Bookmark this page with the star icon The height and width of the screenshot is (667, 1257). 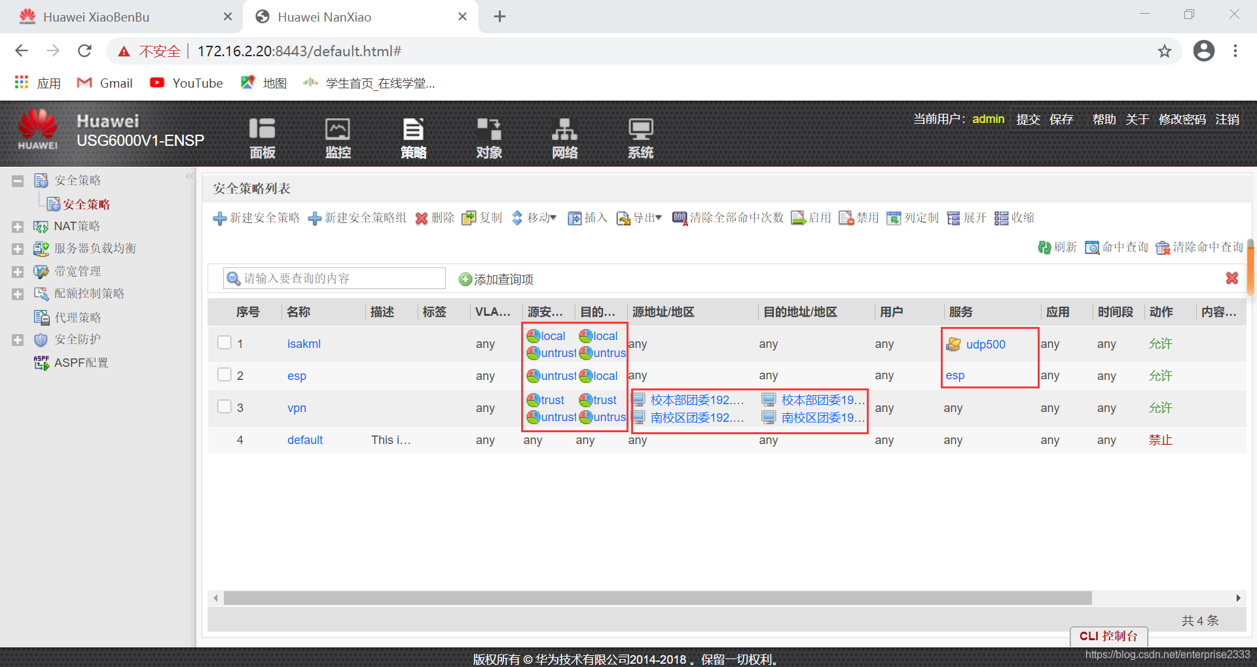tap(1164, 51)
